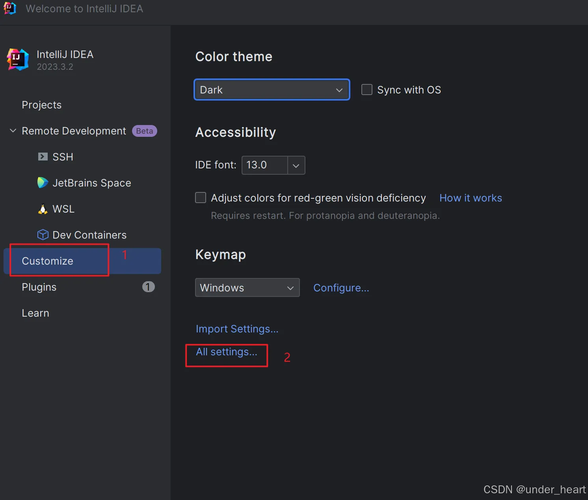Open the Color theme Dark dropdown
This screenshot has height=500, width=588.
(272, 90)
